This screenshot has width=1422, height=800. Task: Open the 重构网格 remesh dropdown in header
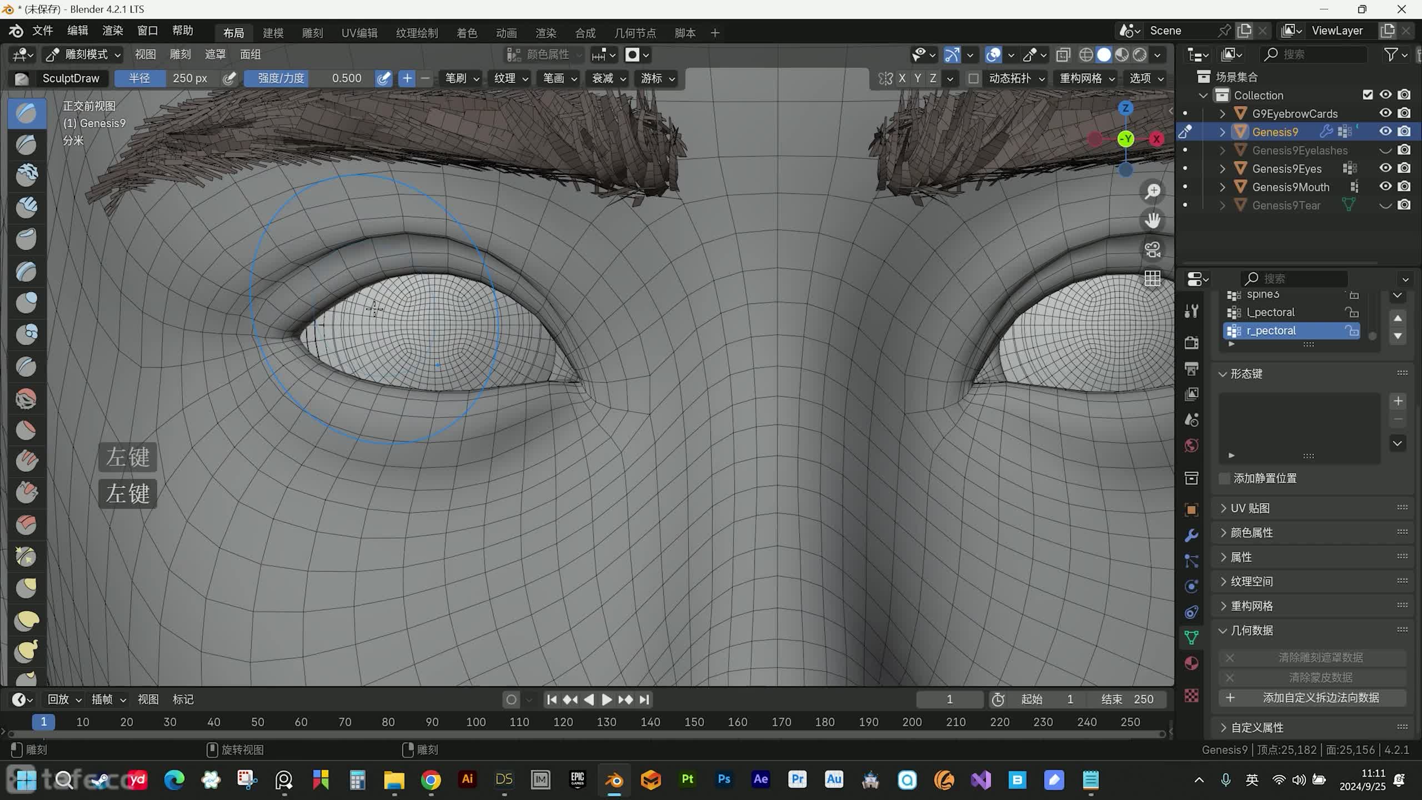coord(1086,78)
